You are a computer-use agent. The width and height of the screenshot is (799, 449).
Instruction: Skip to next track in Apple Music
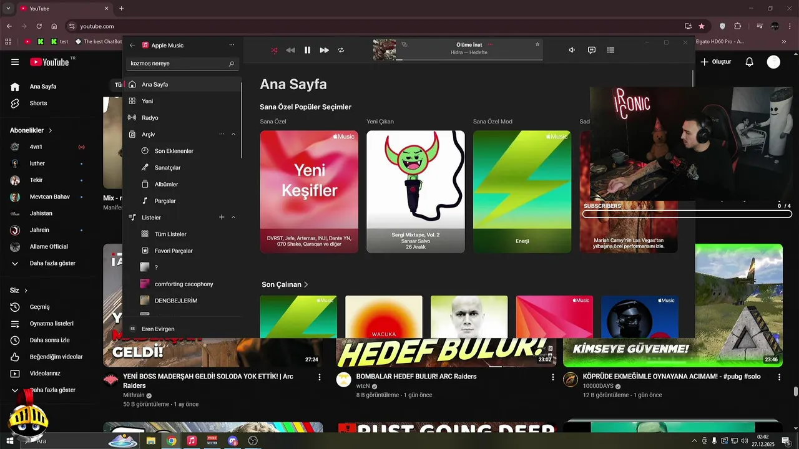[x=324, y=50]
